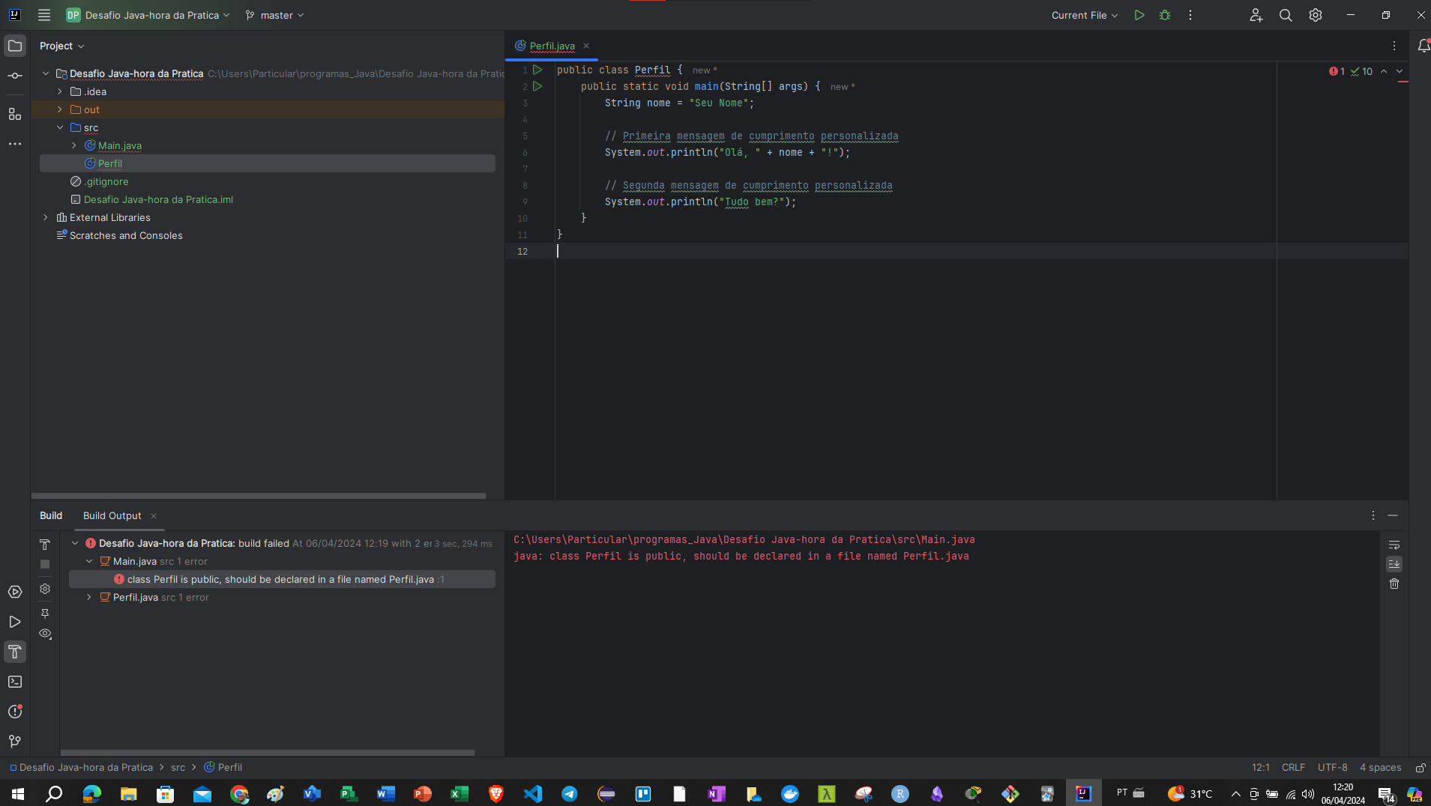This screenshot has width=1431, height=806.
Task: Clear build output with trash icon
Action: coord(1394,584)
